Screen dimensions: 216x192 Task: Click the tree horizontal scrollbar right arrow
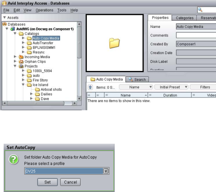75,103
